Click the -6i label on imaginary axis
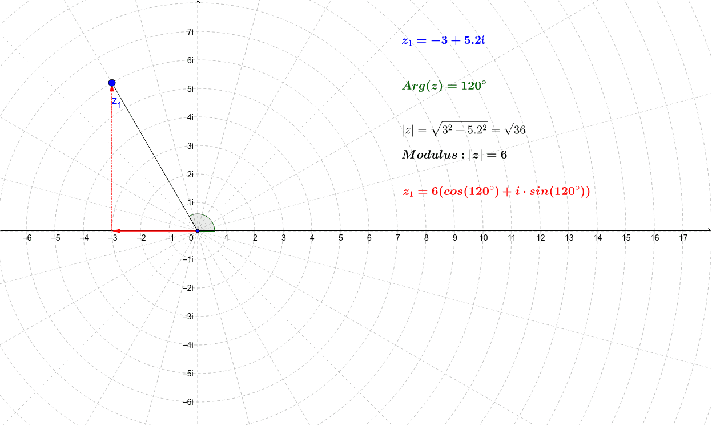712x426 pixels. pos(188,401)
